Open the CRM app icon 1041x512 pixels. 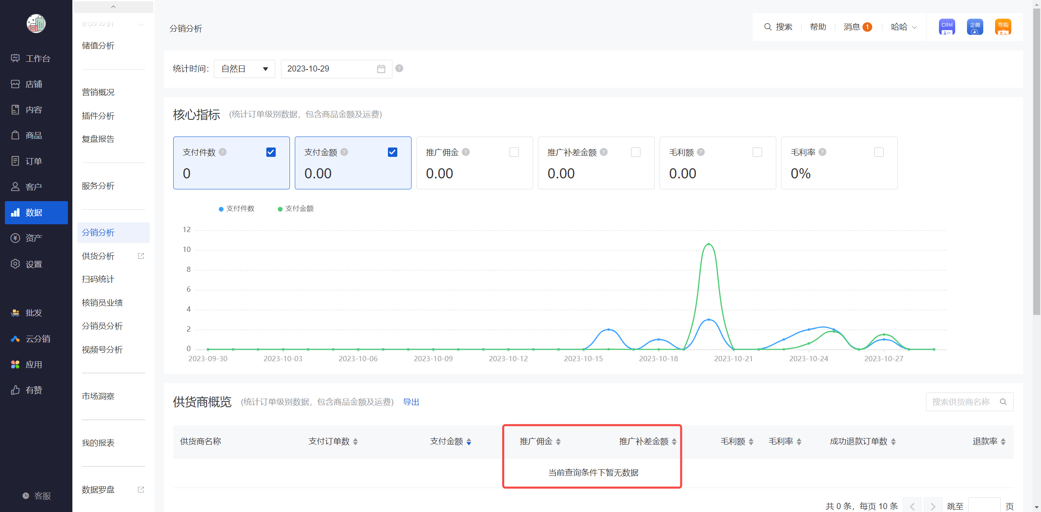pos(947,27)
